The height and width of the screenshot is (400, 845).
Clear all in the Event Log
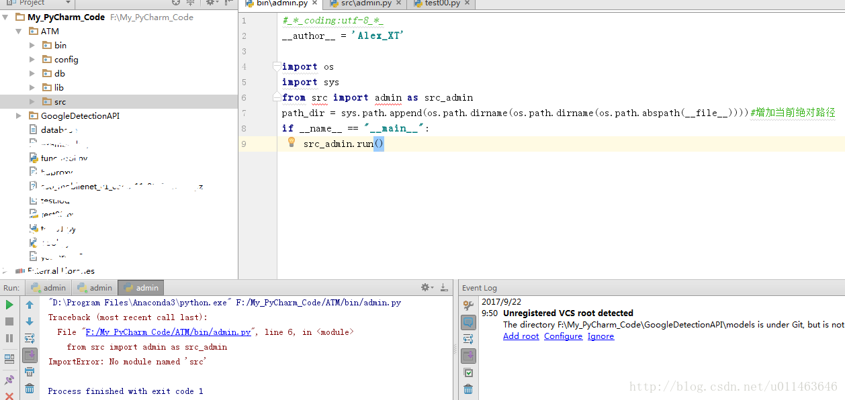[x=468, y=389]
